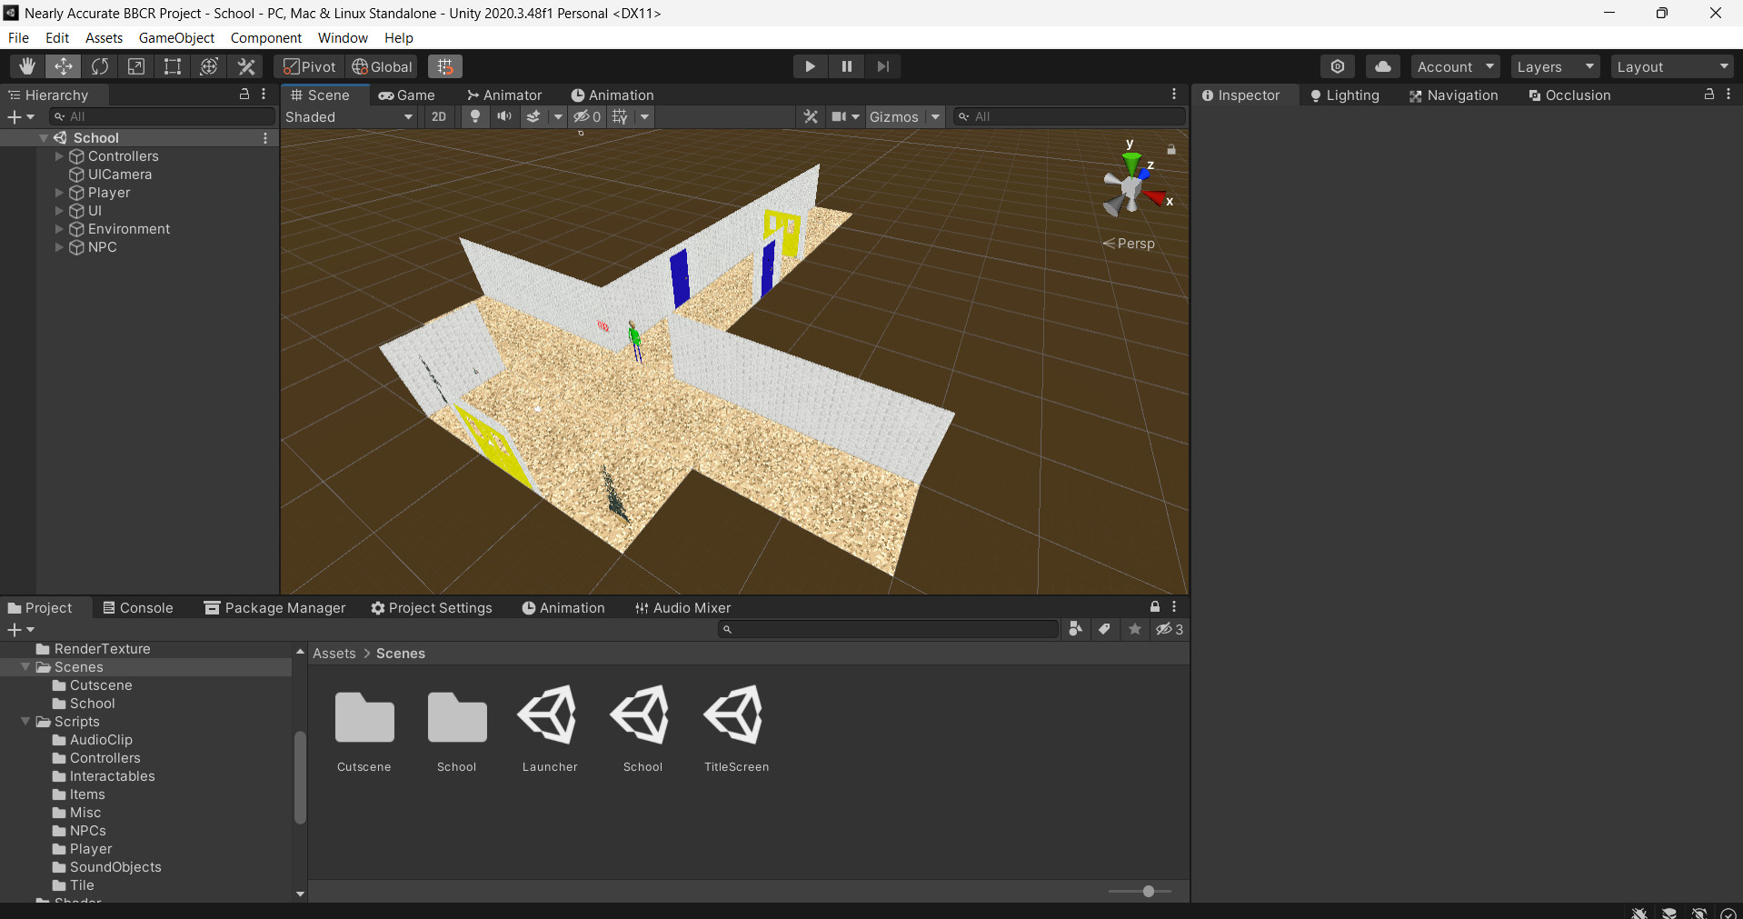Click the Hierarchy search field
The image size is (1743, 919).
(164, 116)
